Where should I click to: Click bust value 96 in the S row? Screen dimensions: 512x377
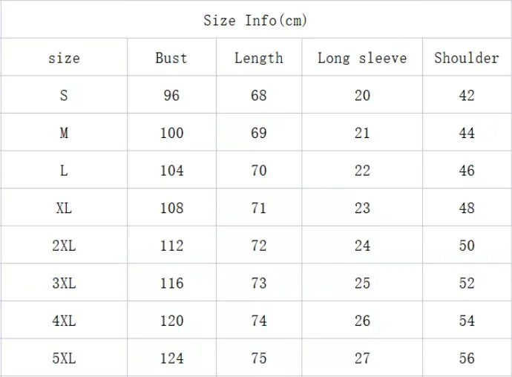(171, 96)
